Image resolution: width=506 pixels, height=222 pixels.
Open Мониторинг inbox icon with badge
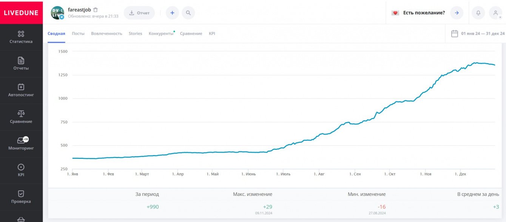click(21, 140)
